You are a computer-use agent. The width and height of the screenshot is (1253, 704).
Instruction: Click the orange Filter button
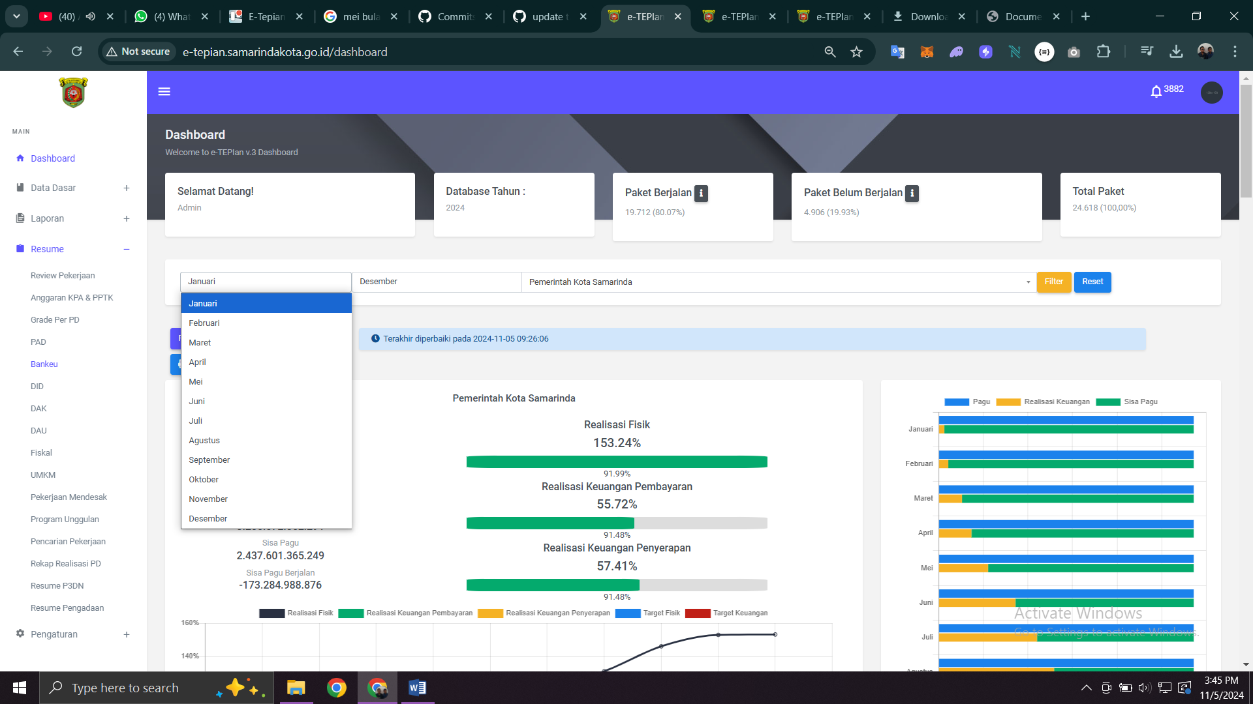pos(1053,282)
